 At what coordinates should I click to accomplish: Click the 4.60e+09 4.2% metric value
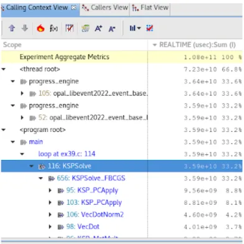pyautogui.click(x=213, y=215)
